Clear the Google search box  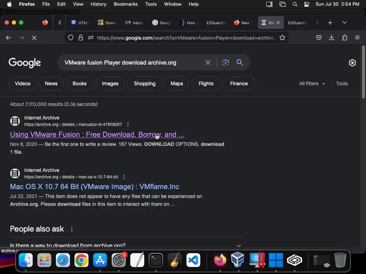pos(208,62)
